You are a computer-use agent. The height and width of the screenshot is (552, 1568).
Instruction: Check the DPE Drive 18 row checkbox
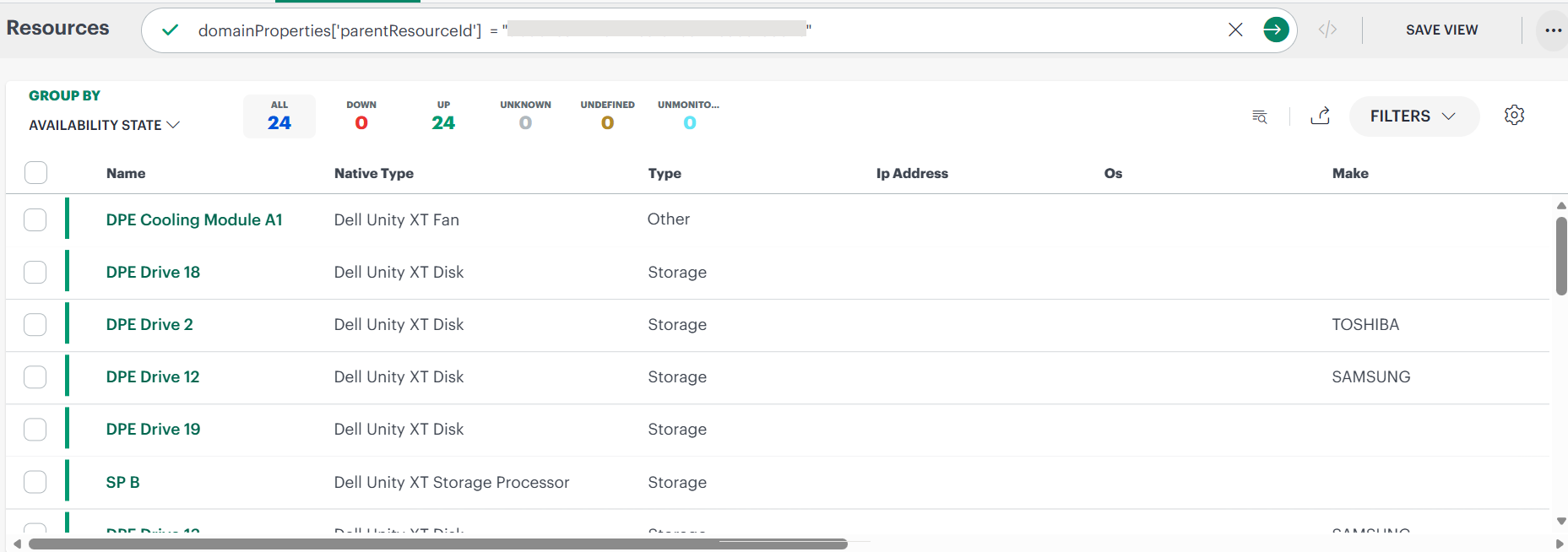(35, 272)
